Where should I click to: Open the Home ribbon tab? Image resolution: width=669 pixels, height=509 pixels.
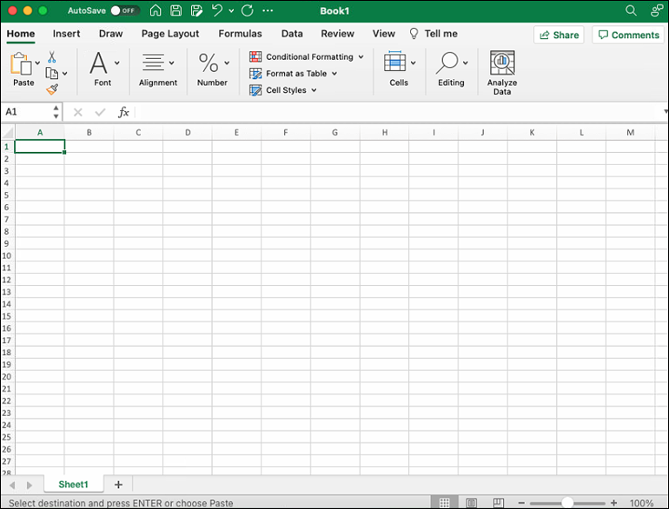21,34
